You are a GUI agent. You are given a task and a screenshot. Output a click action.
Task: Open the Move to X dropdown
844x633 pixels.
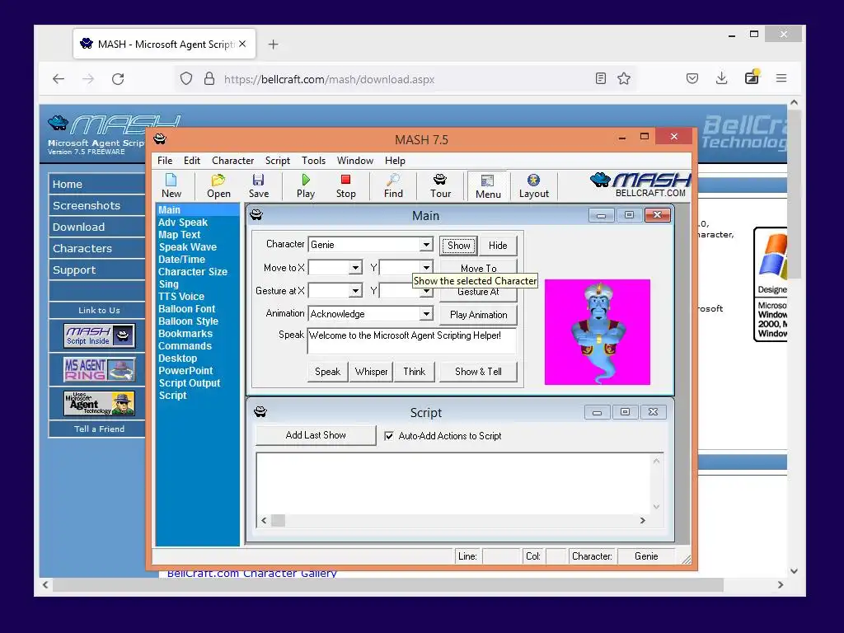coord(355,268)
